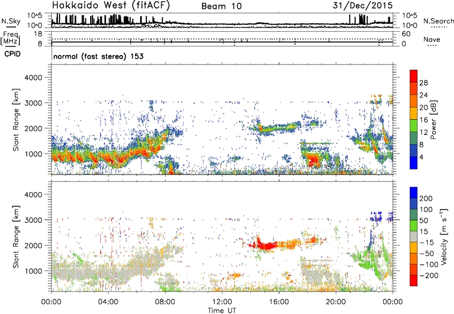Screen dimensions: 454x314
Task: Click the '2000' tick of the power panel
Action: point(33,128)
